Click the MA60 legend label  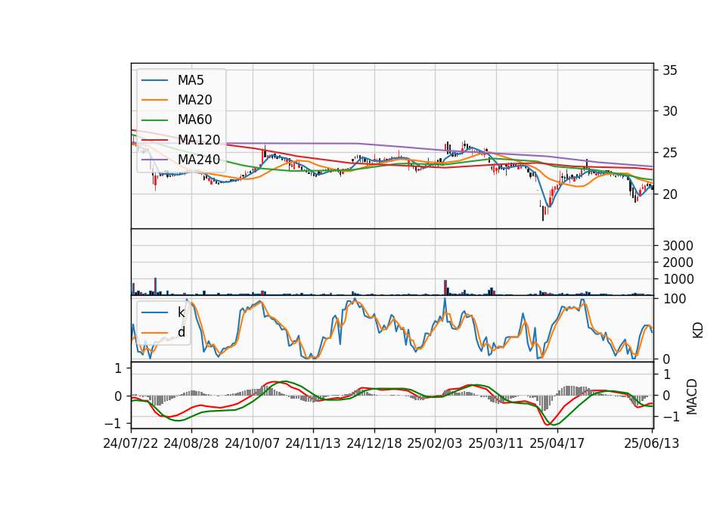194,120
